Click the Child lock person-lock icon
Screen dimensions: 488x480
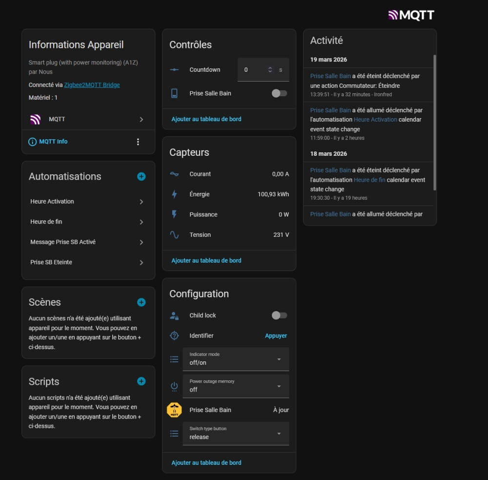pyautogui.click(x=174, y=315)
